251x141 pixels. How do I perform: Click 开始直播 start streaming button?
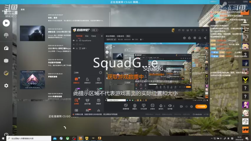point(201,107)
